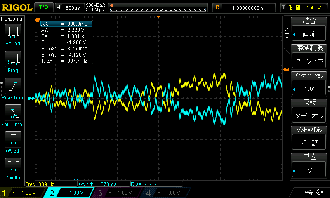The width and height of the screenshot is (330, 198).
Task: Click the RIGOL logo
Action: [17, 7]
